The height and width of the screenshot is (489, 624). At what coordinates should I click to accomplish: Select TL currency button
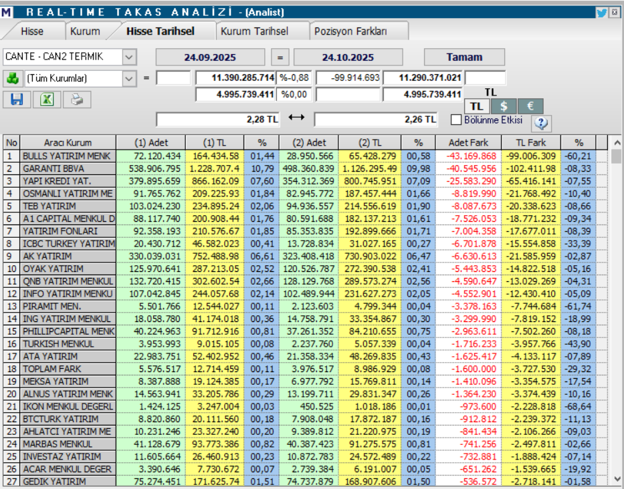tap(477, 106)
